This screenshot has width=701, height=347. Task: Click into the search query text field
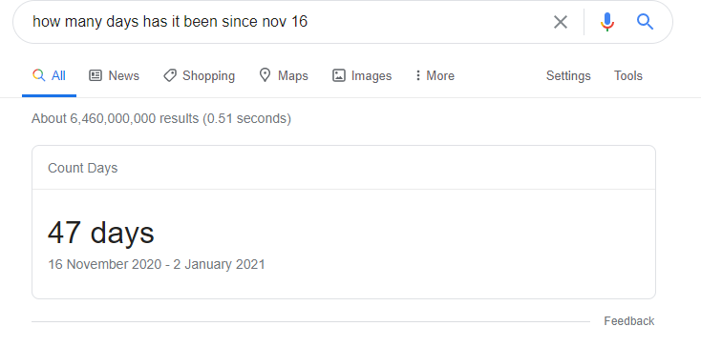click(x=287, y=21)
